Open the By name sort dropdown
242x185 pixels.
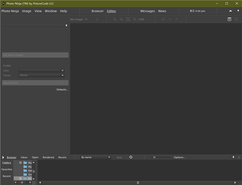point(94,157)
